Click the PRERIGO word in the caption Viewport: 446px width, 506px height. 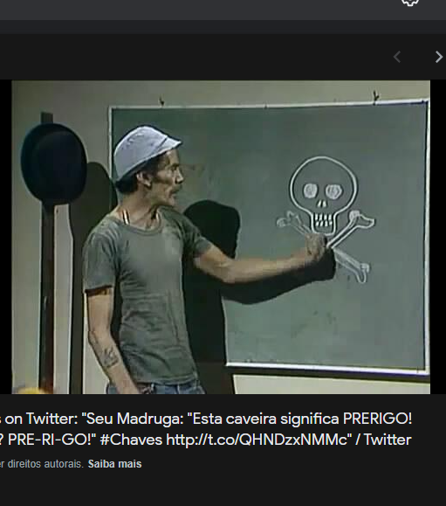377,419
